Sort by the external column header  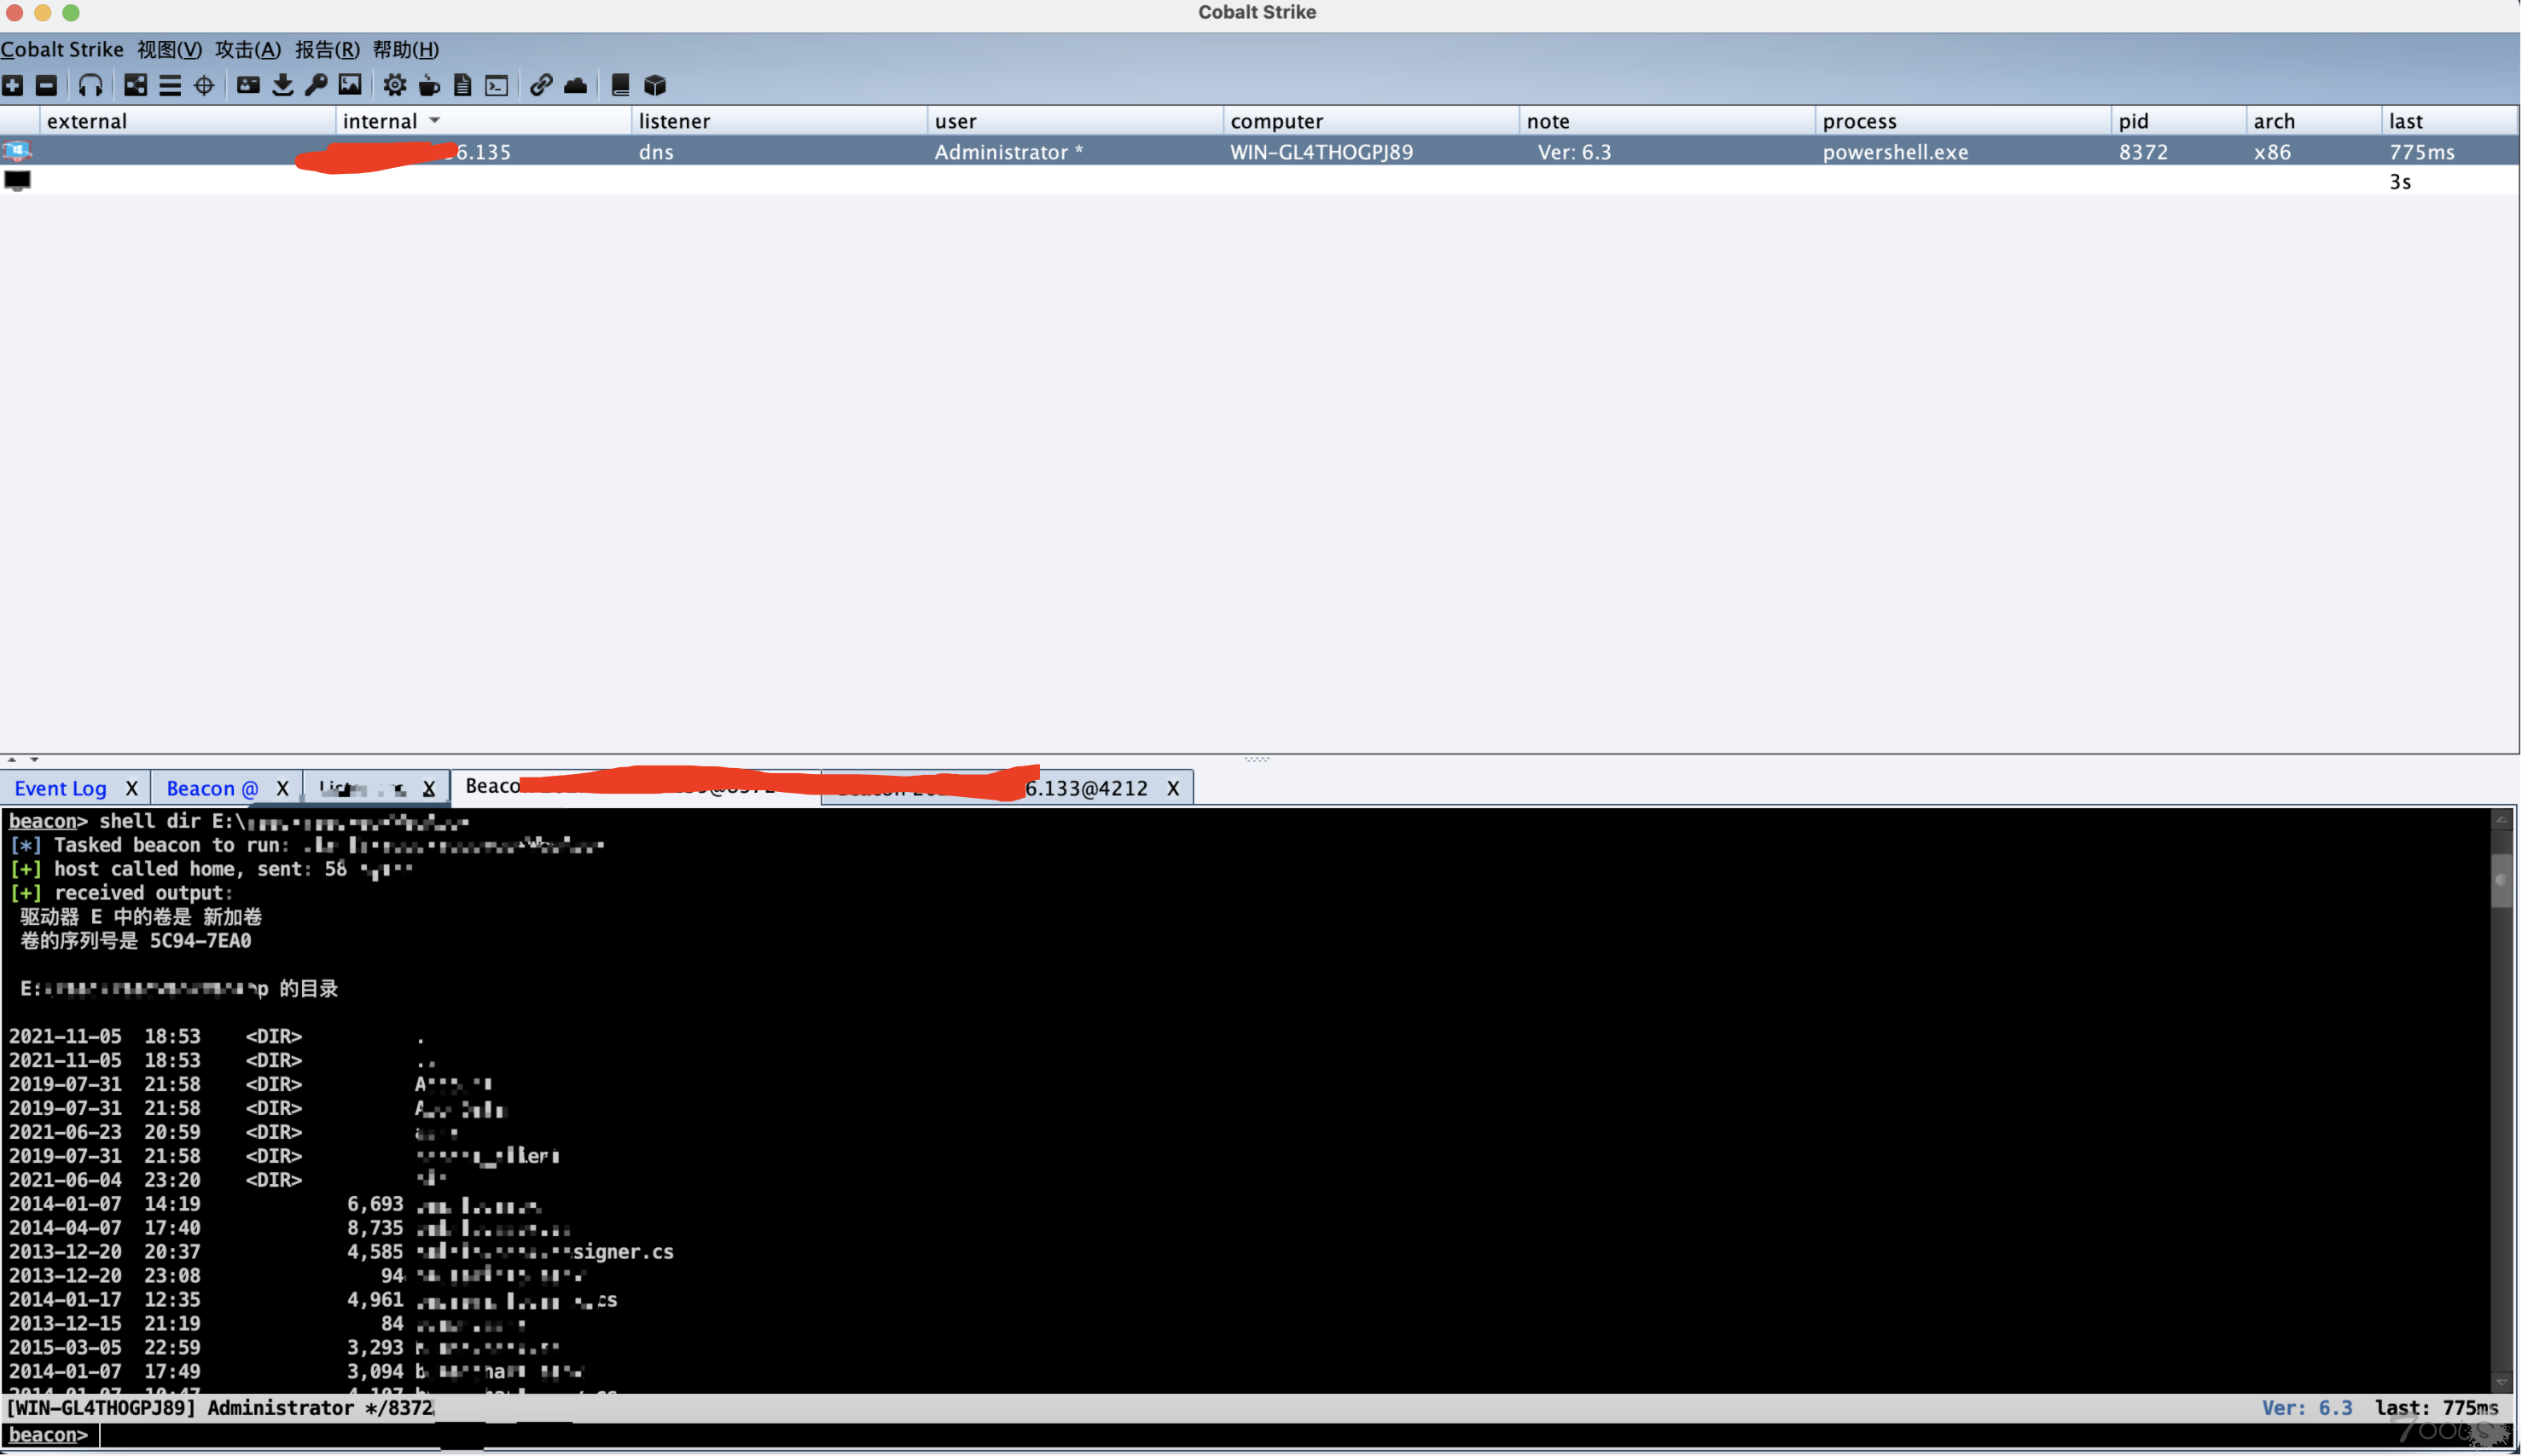pos(187,121)
